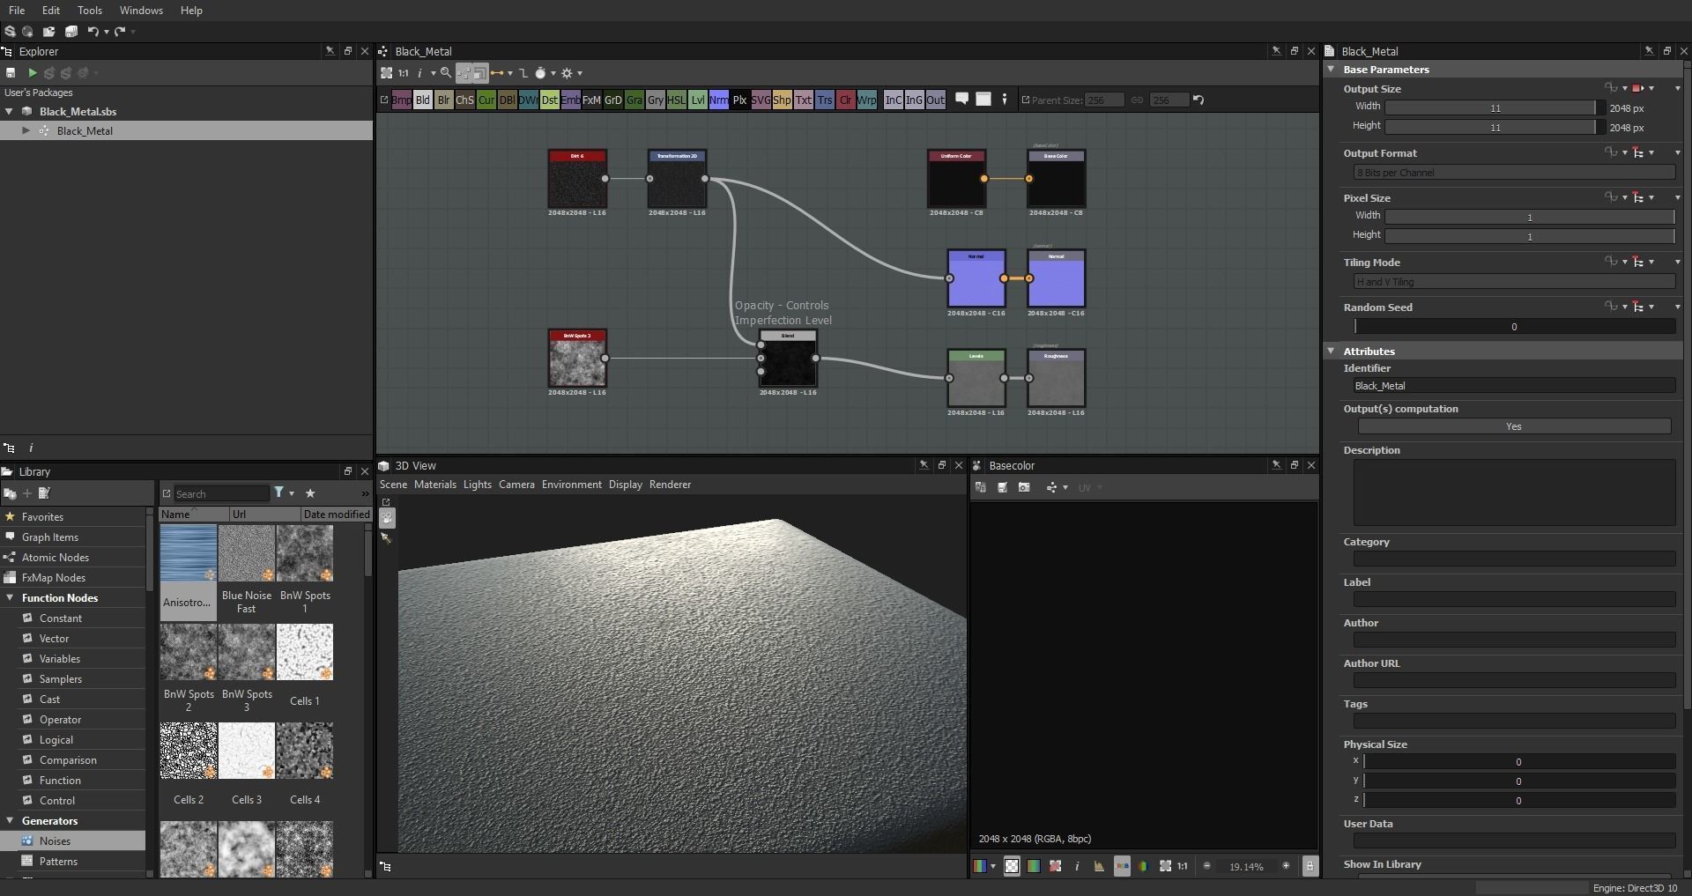Select Noises category in Library
The image size is (1692, 896).
[x=73, y=841]
